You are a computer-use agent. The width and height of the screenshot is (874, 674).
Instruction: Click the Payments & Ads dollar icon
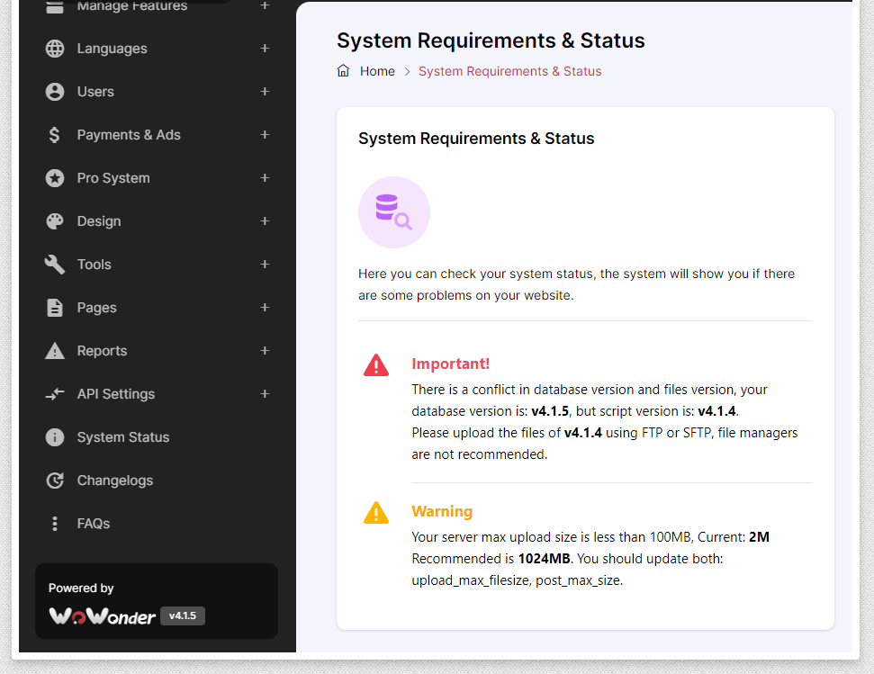(x=55, y=135)
